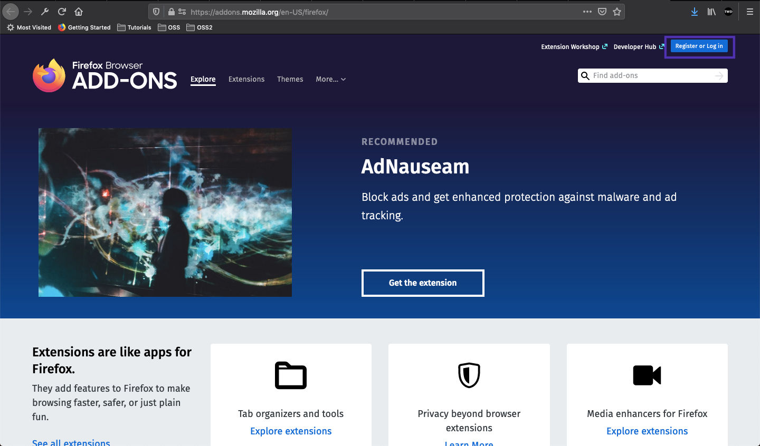Expand the More... dropdown menu

[331, 79]
